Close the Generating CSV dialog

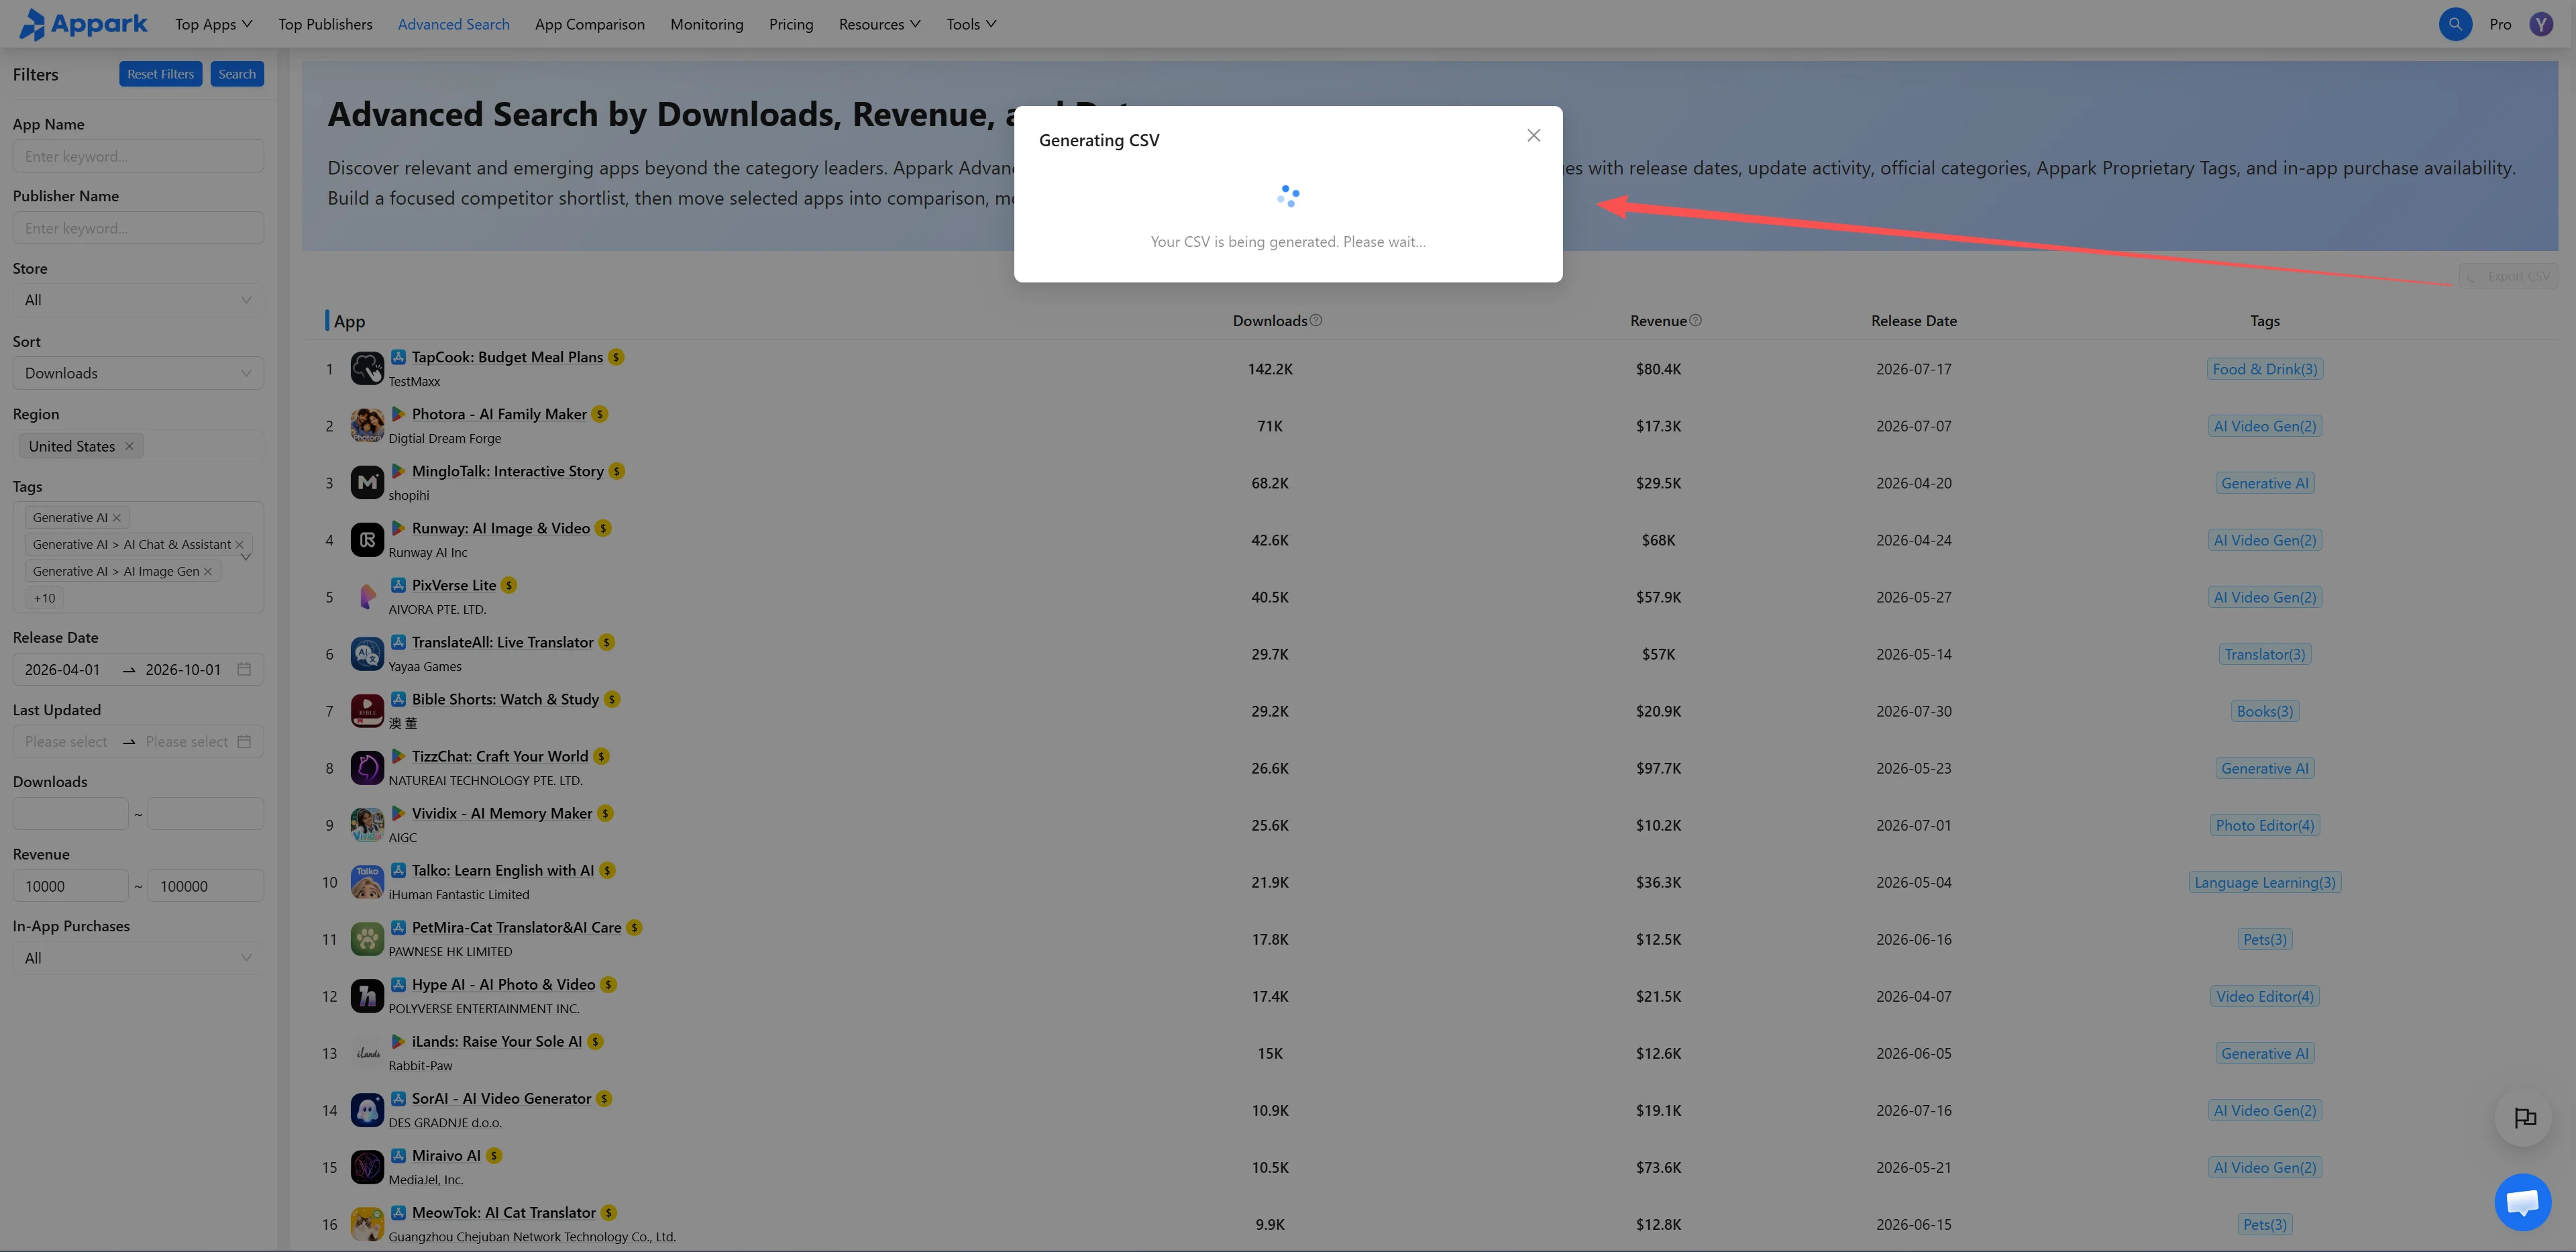tap(1533, 135)
